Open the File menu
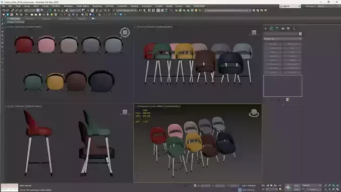The height and width of the screenshot is (192, 341). click(4, 6)
